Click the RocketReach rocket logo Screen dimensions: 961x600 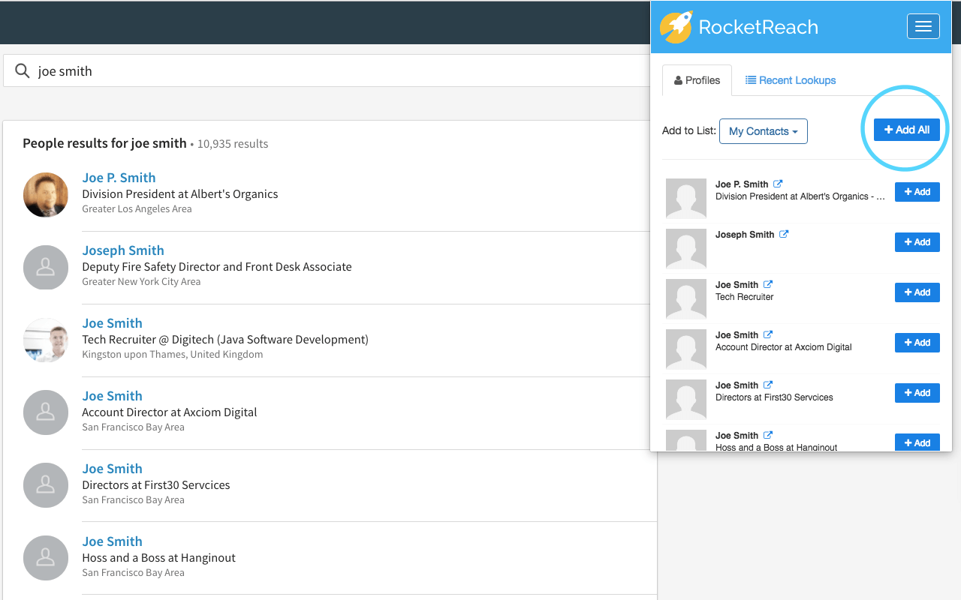pyautogui.click(x=676, y=27)
